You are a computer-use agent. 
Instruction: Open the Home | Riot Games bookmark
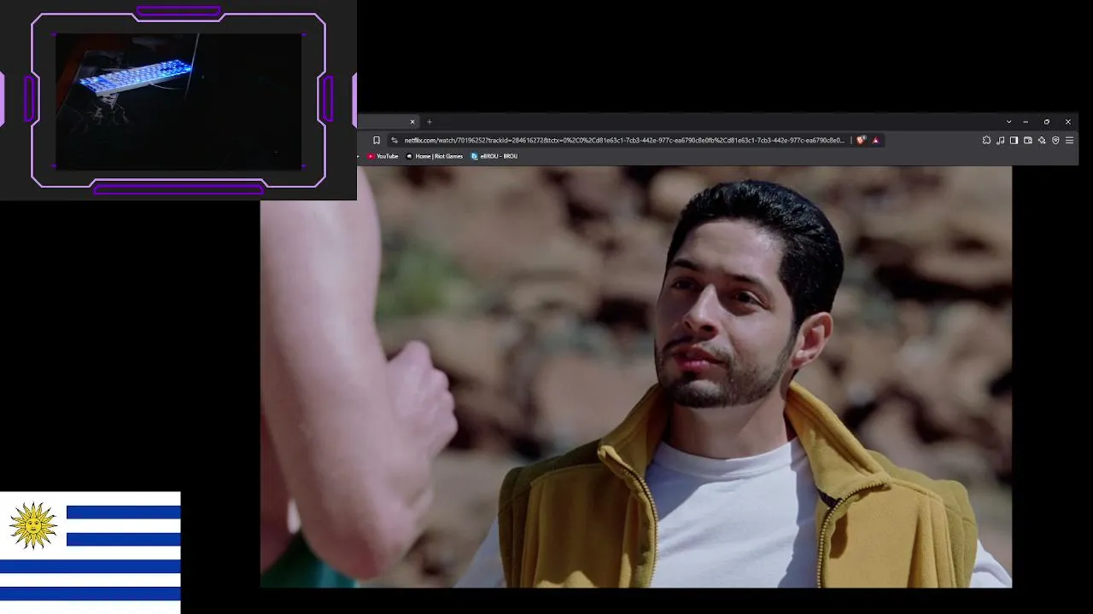(x=435, y=156)
